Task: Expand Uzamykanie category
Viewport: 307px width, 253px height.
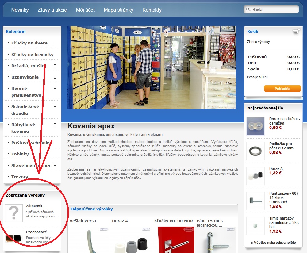Action: point(55,77)
